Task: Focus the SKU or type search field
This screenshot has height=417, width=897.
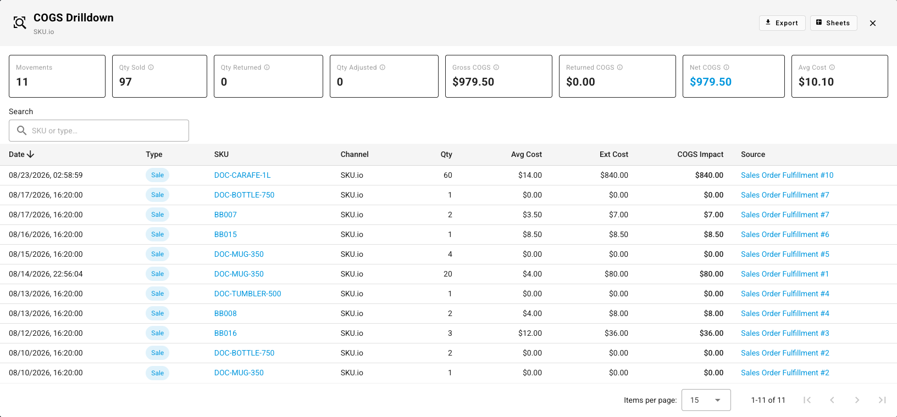Action: [x=99, y=131]
